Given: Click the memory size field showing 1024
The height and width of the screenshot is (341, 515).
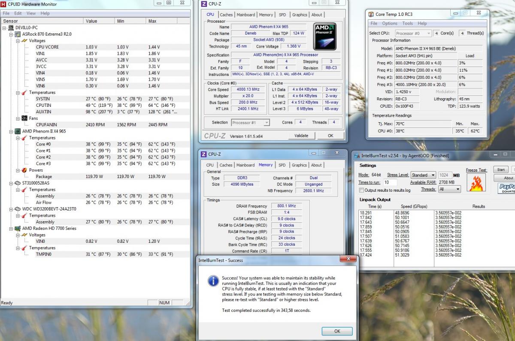Looking at the screenshot, I should tap(445, 175).
